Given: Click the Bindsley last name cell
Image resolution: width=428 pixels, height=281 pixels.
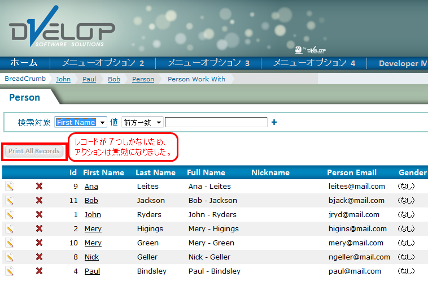Looking at the screenshot, I should point(152,271).
